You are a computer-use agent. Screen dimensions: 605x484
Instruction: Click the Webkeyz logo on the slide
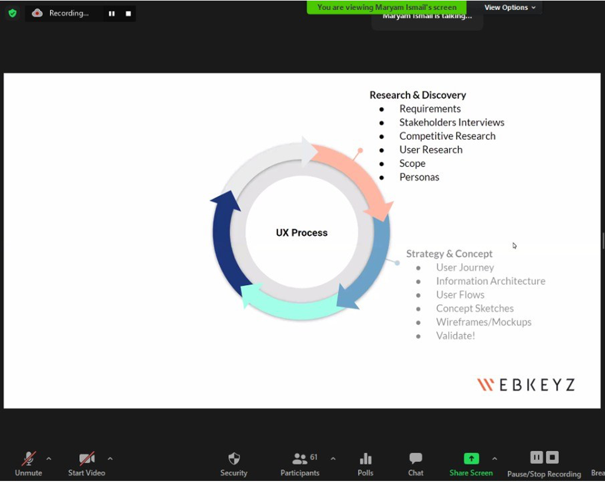tap(525, 385)
